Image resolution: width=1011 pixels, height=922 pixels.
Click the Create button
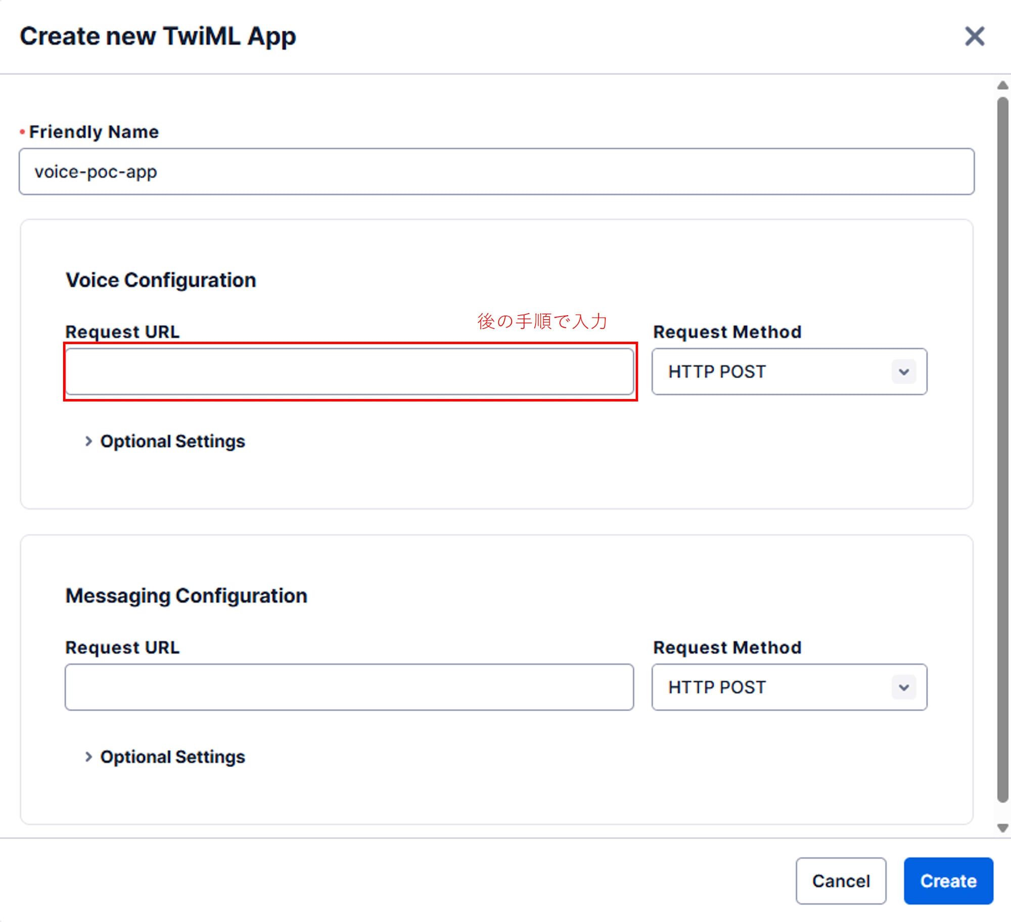[x=948, y=881]
